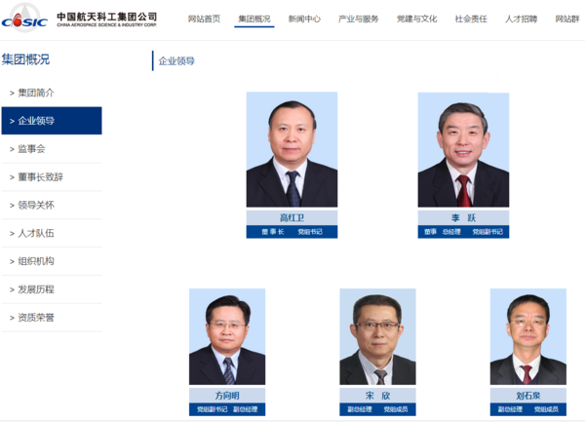The height and width of the screenshot is (422, 585).
Task: Open 产业与服务 in the top menu
Action: click(x=358, y=19)
